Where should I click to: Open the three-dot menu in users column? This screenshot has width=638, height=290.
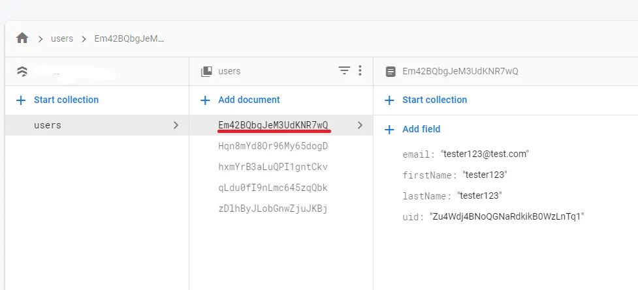point(360,71)
